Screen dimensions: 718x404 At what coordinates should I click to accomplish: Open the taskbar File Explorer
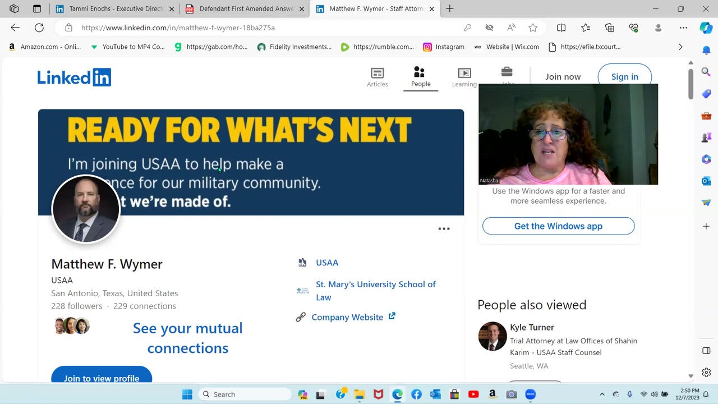coord(359,394)
